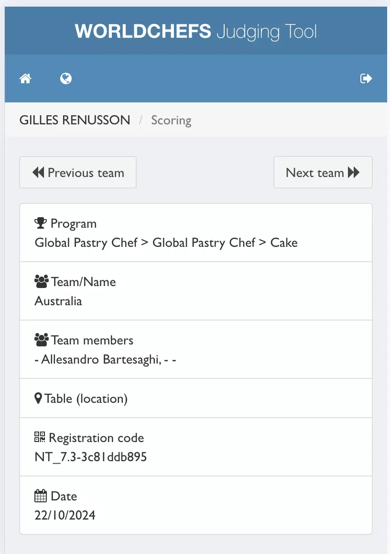390x554 pixels.
Task: Click the home icon in navigation bar
Action: 25,78
